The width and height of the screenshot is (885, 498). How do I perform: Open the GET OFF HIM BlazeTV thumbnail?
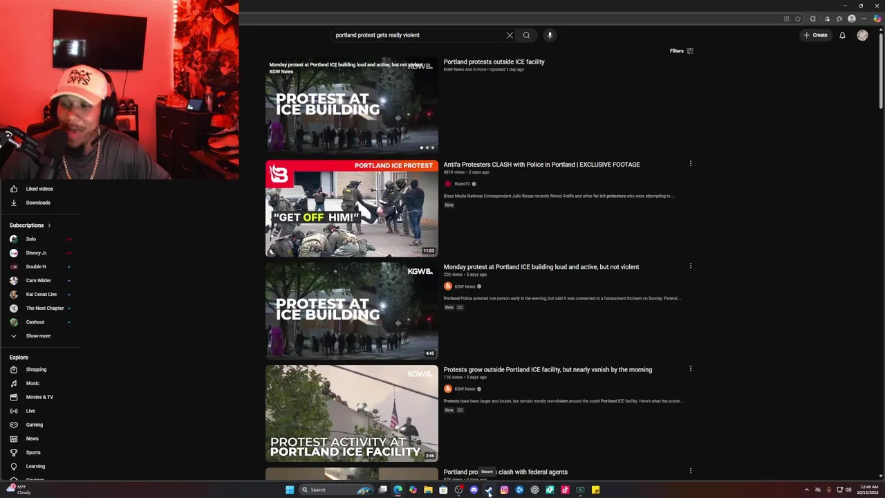pyautogui.click(x=352, y=208)
